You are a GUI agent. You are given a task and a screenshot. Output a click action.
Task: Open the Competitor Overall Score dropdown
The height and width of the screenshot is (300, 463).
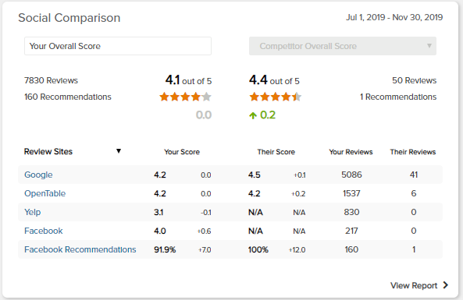click(343, 46)
